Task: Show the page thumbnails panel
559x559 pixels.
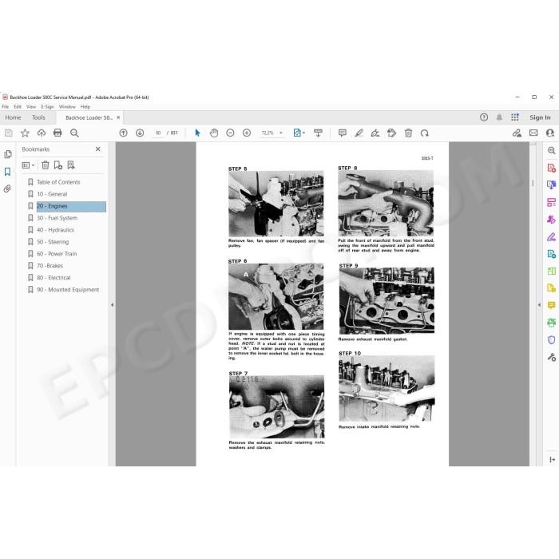Action: 7,154
